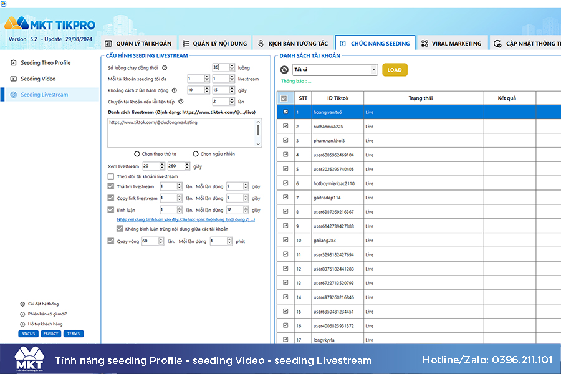Uncheck the row for pham.van.khoi3

pyautogui.click(x=285, y=140)
